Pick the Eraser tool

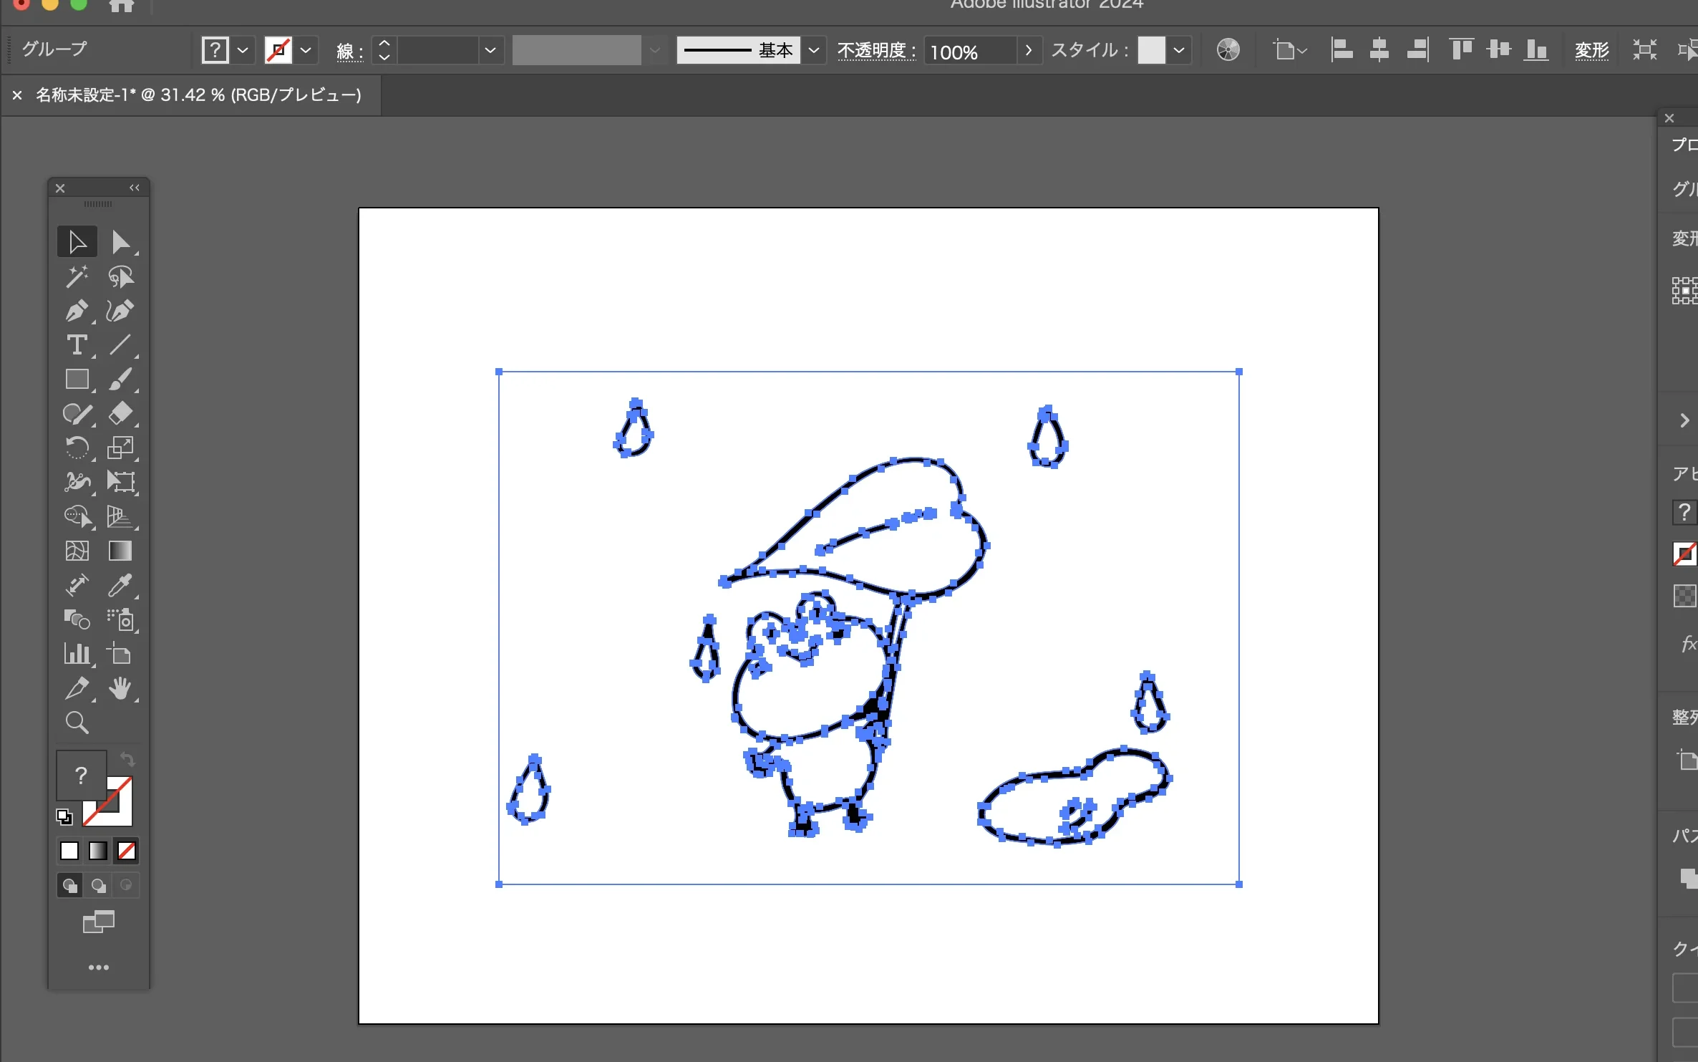(120, 413)
